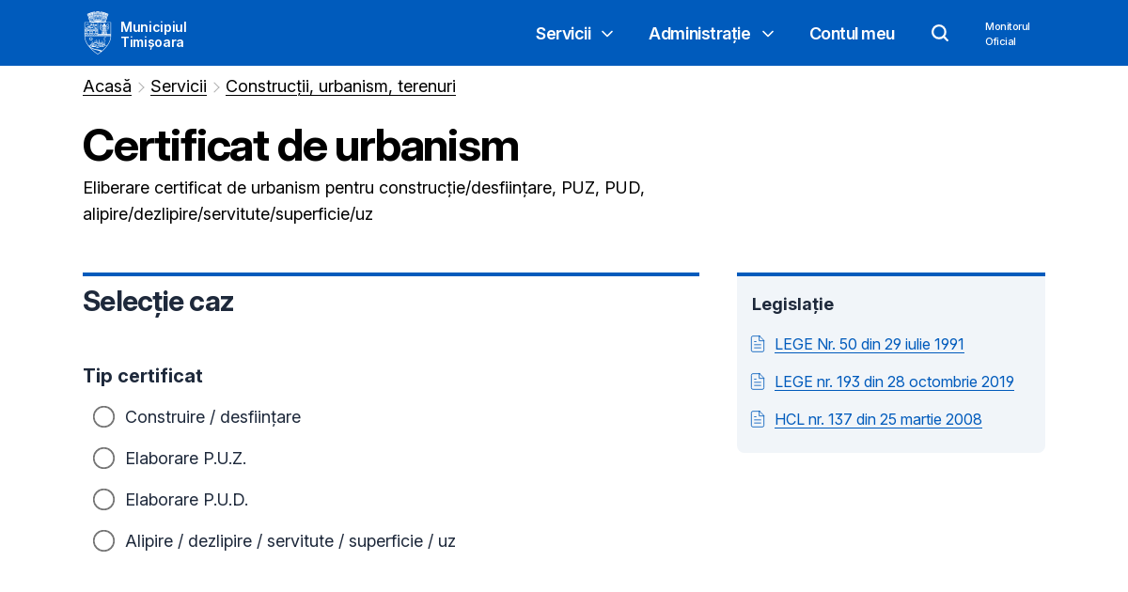Open HCL nr. 137 din 25 martie 2008
Image resolution: width=1128 pixels, height=592 pixels.
[878, 419]
